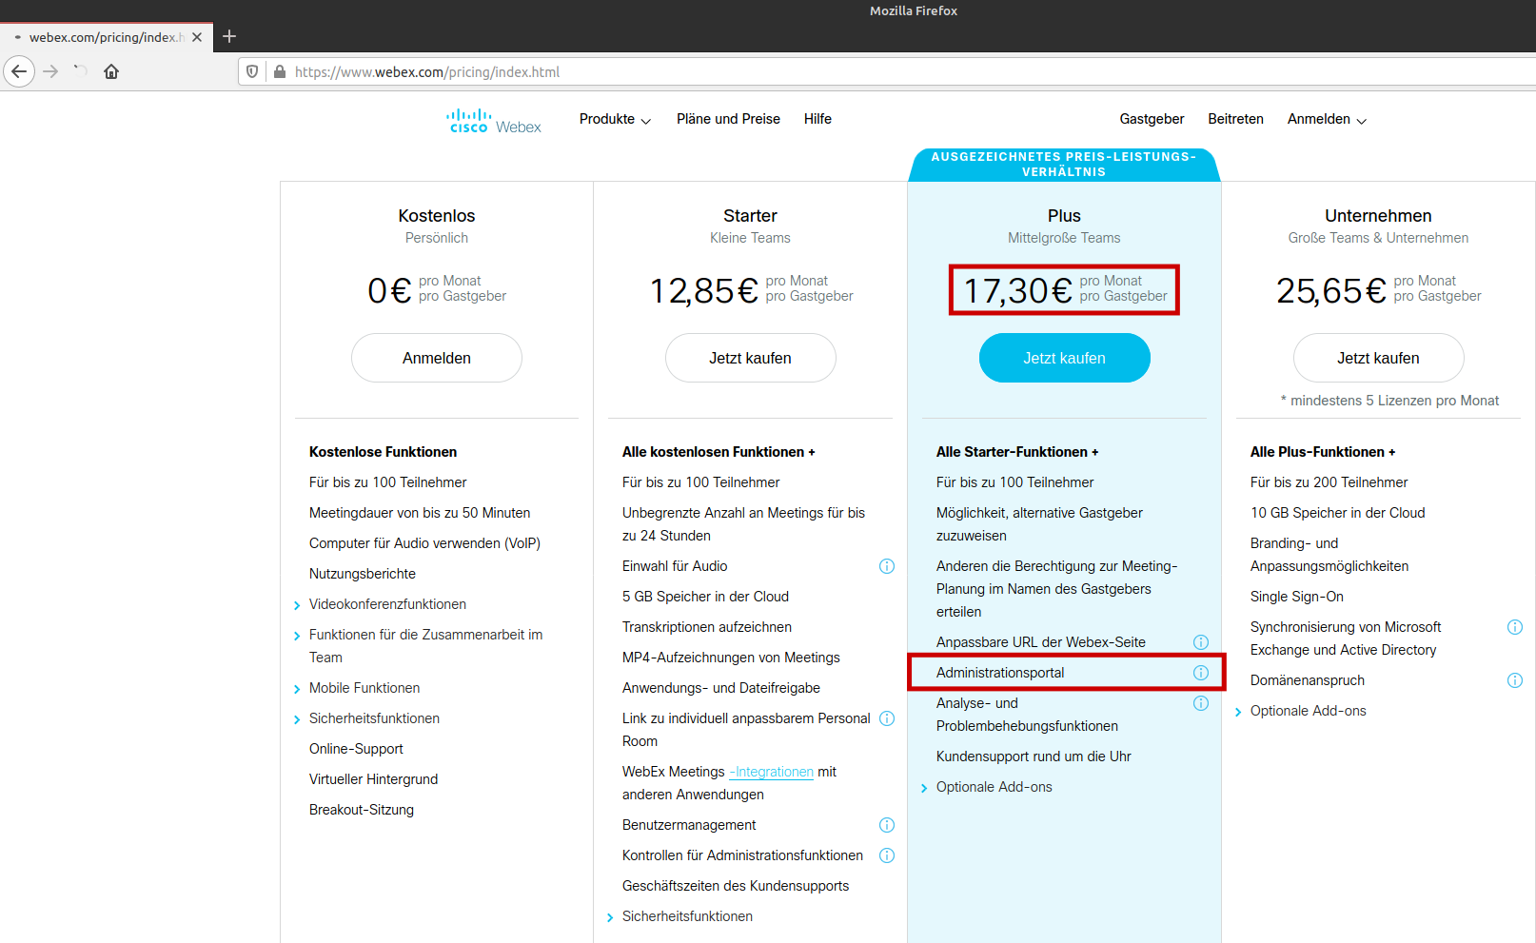Click 'Meetingdauer von bis zu 50 Minuten'
Image resolution: width=1536 pixels, height=943 pixels.
coord(420,513)
